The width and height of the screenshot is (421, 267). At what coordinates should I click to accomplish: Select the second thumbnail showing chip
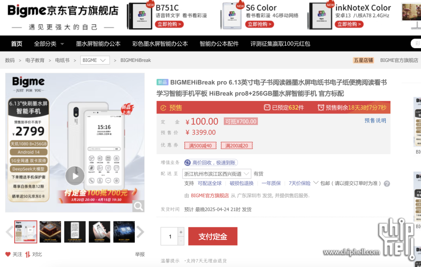50,232
